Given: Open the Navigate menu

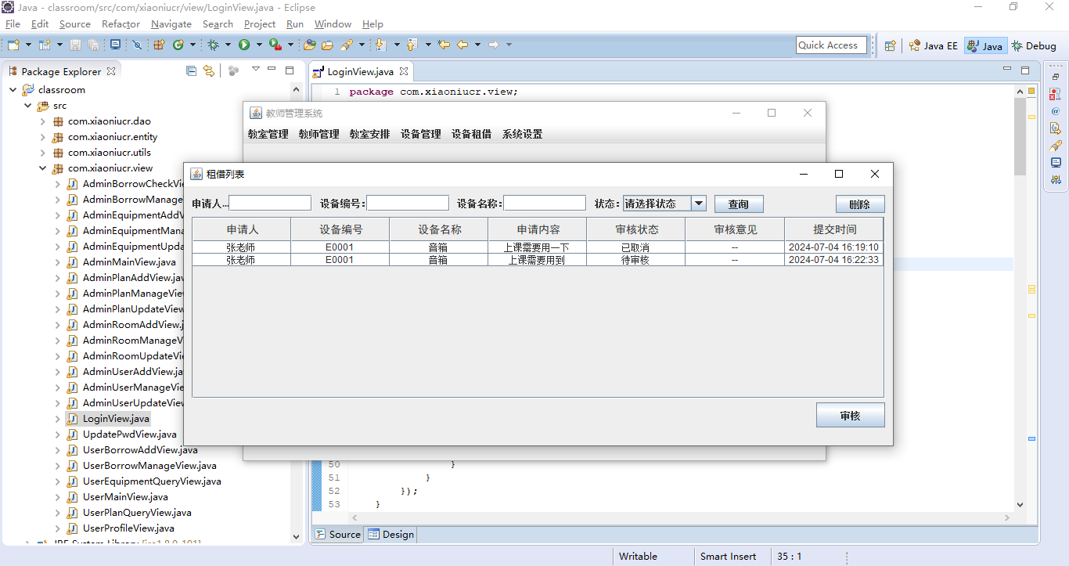Looking at the screenshot, I should (x=171, y=24).
